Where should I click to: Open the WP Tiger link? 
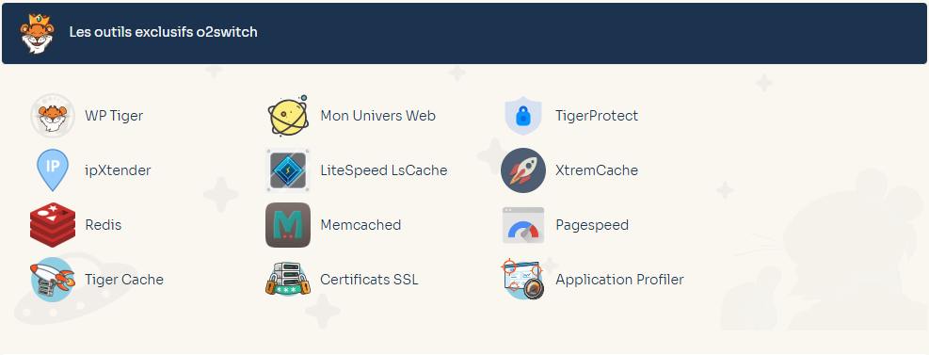click(x=114, y=116)
